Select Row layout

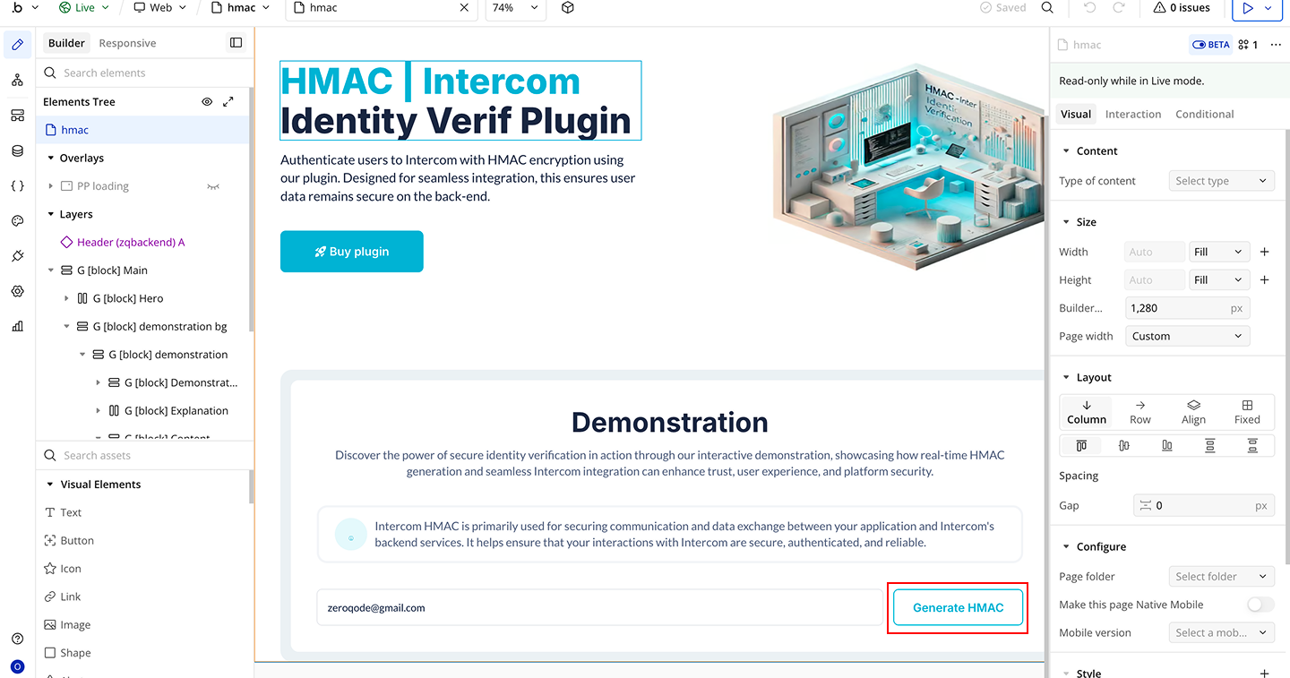(x=1140, y=412)
